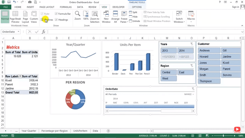Clear the Years slicer filter icon

click(191, 44)
